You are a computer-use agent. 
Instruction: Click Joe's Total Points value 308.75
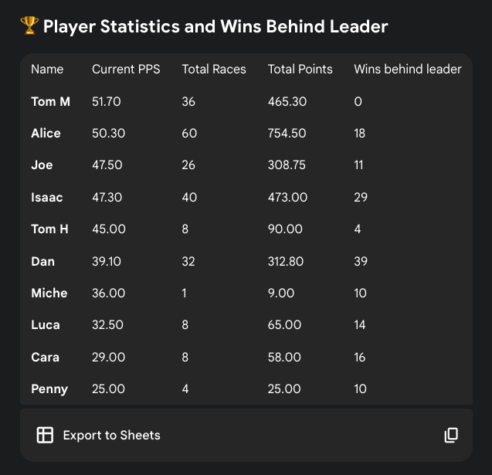(x=287, y=165)
